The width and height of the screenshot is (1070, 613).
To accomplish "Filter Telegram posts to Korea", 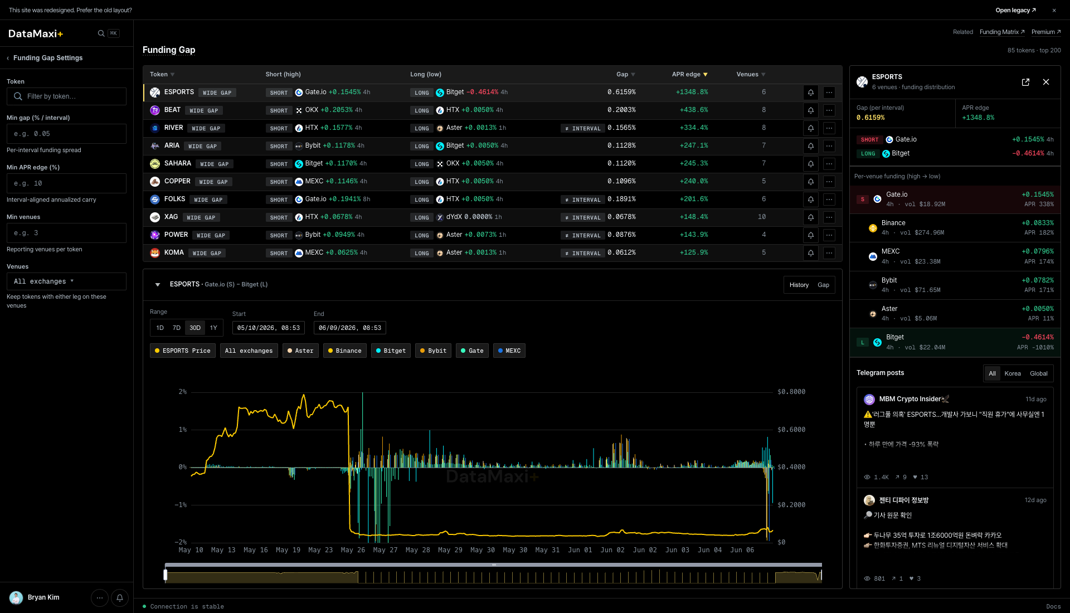I will [1013, 374].
